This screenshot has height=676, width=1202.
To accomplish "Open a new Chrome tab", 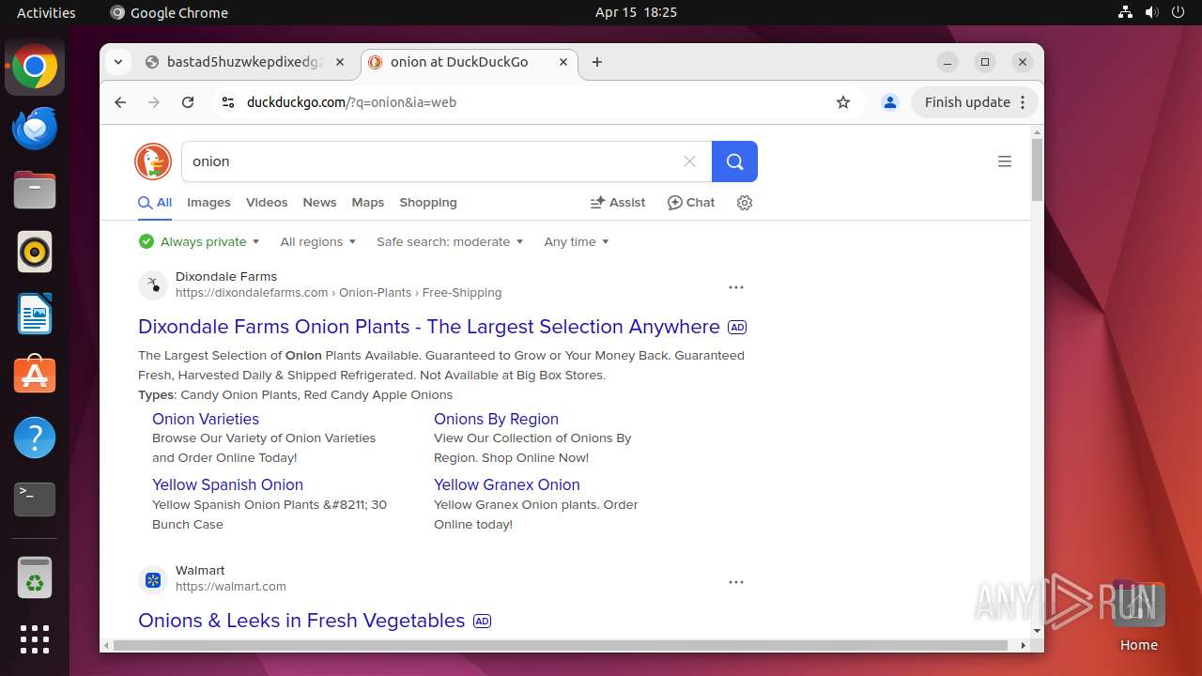I will point(597,62).
